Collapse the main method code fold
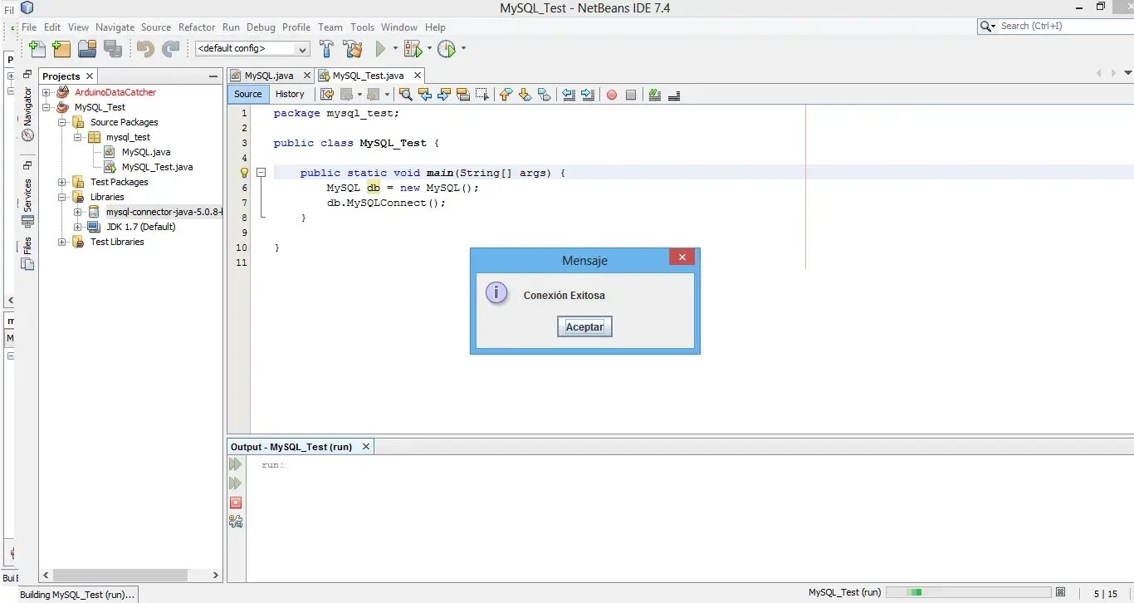 point(261,172)
